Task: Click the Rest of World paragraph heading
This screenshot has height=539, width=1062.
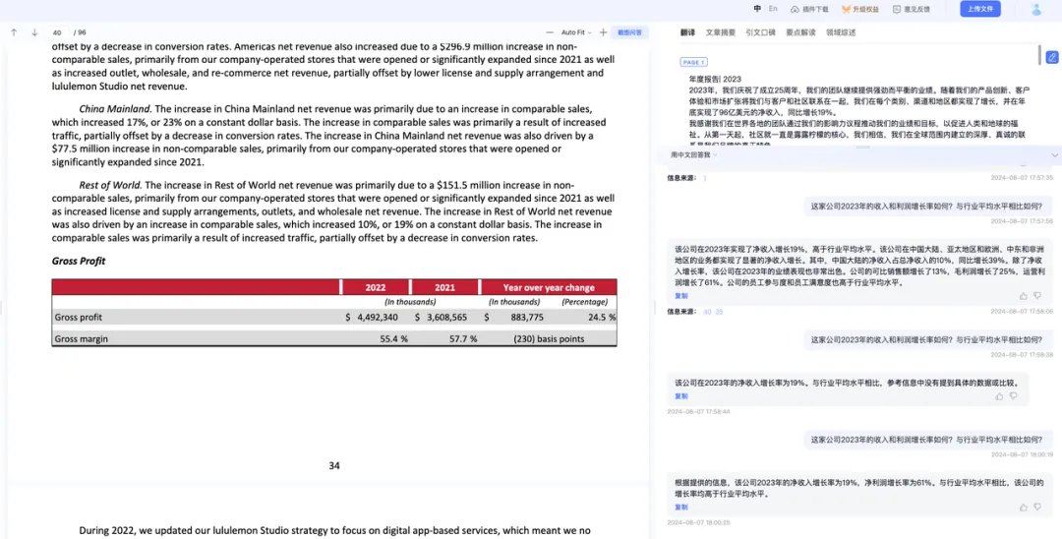Action: point(110,185)
